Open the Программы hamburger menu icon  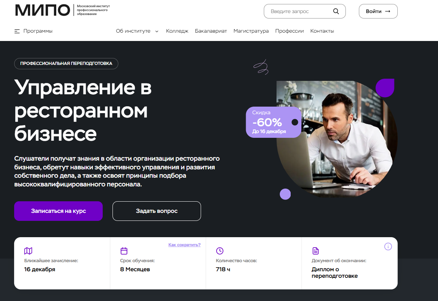[17, 31]
